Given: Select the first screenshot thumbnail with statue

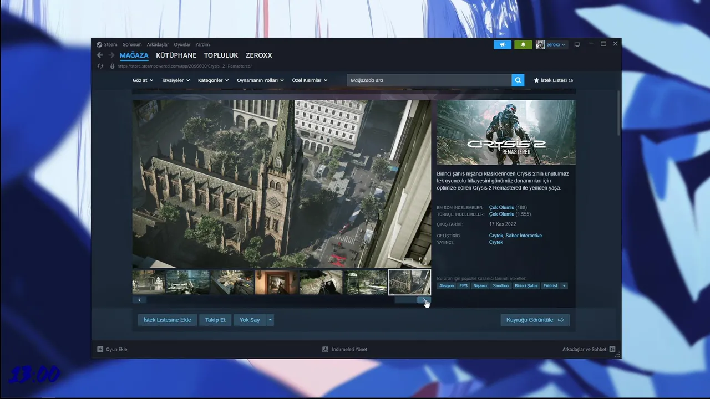Looking at the screenshot, I should tap(148, 282).
